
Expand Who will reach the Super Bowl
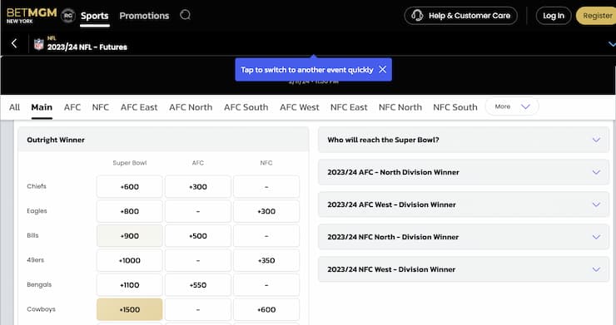point(464,140)
